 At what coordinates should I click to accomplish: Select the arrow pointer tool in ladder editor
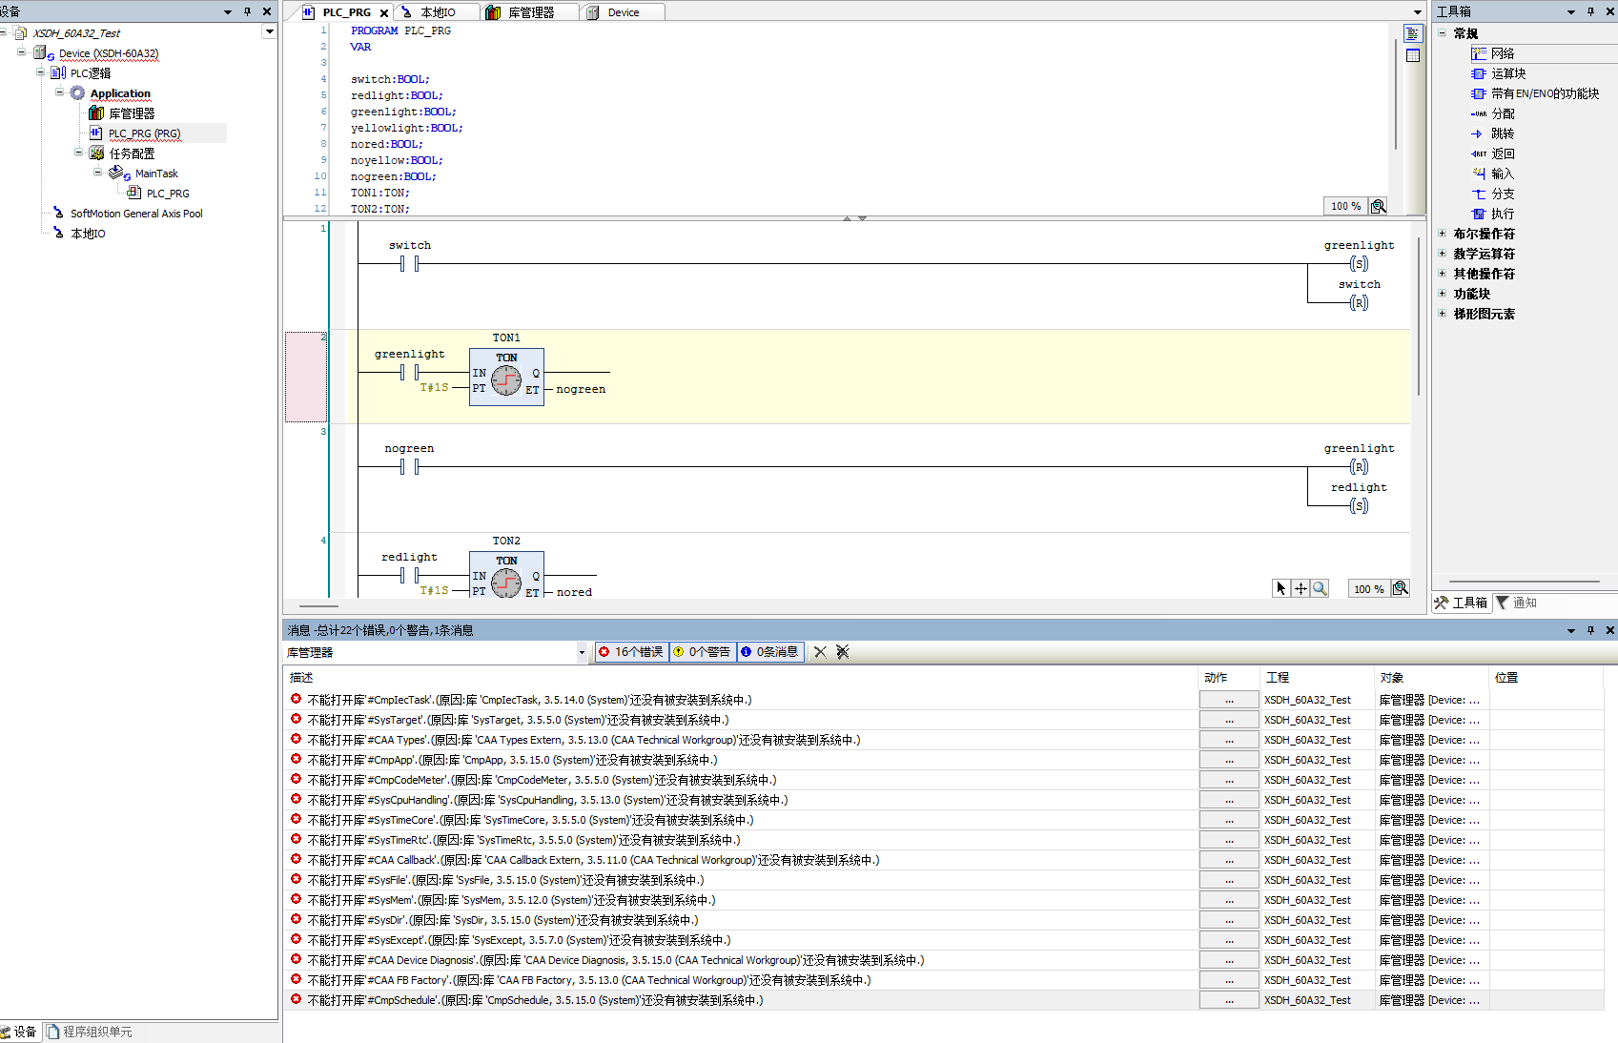pos(1280,588)
